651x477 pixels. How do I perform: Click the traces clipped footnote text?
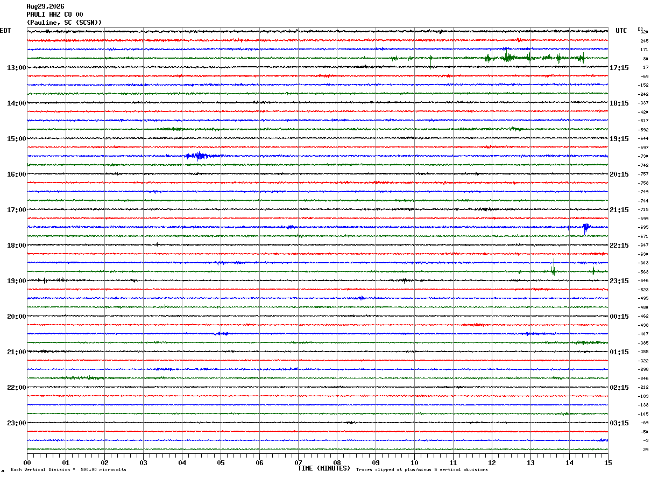422,469
